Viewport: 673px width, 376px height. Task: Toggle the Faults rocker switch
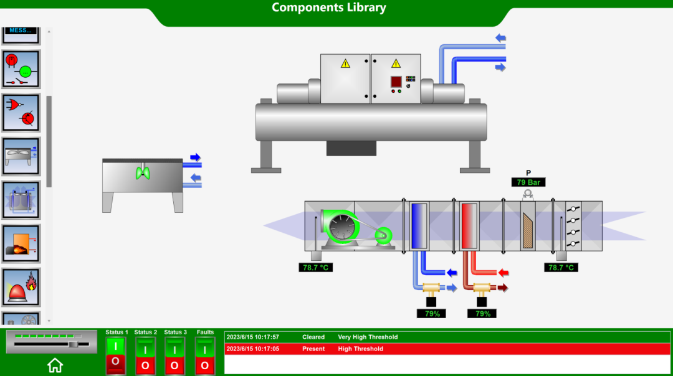[x=204, y=355]
